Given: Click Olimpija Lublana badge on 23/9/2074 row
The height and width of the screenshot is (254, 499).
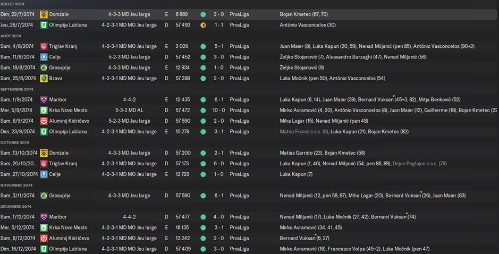Looking at the screenshot, I should [x=44, y=131].
